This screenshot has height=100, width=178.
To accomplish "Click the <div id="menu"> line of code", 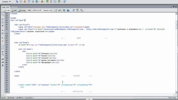I will (25, 49).
